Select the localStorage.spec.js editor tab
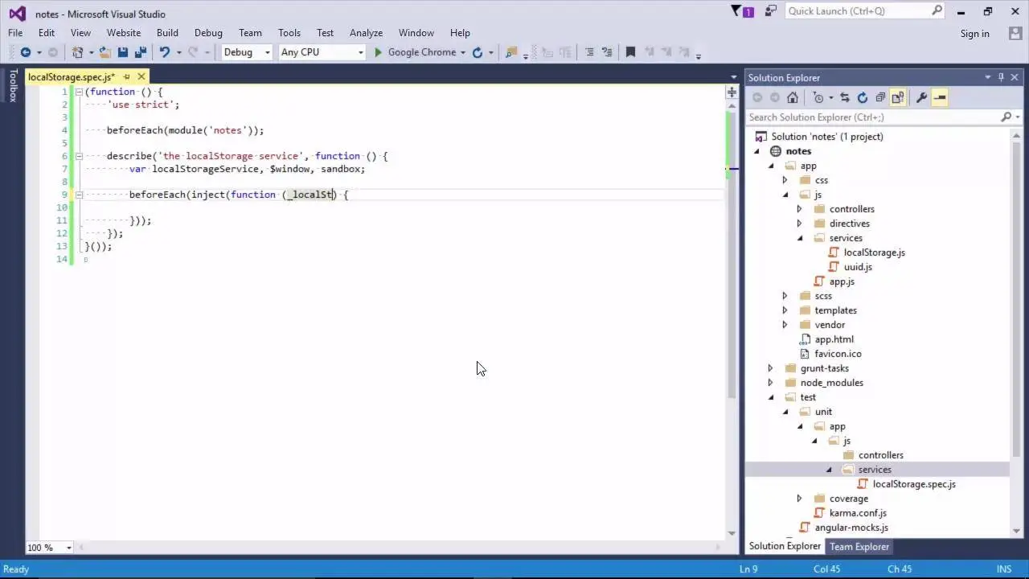Image resolution: width=1029 pixels, height=579 pixels. click(71, 77)
